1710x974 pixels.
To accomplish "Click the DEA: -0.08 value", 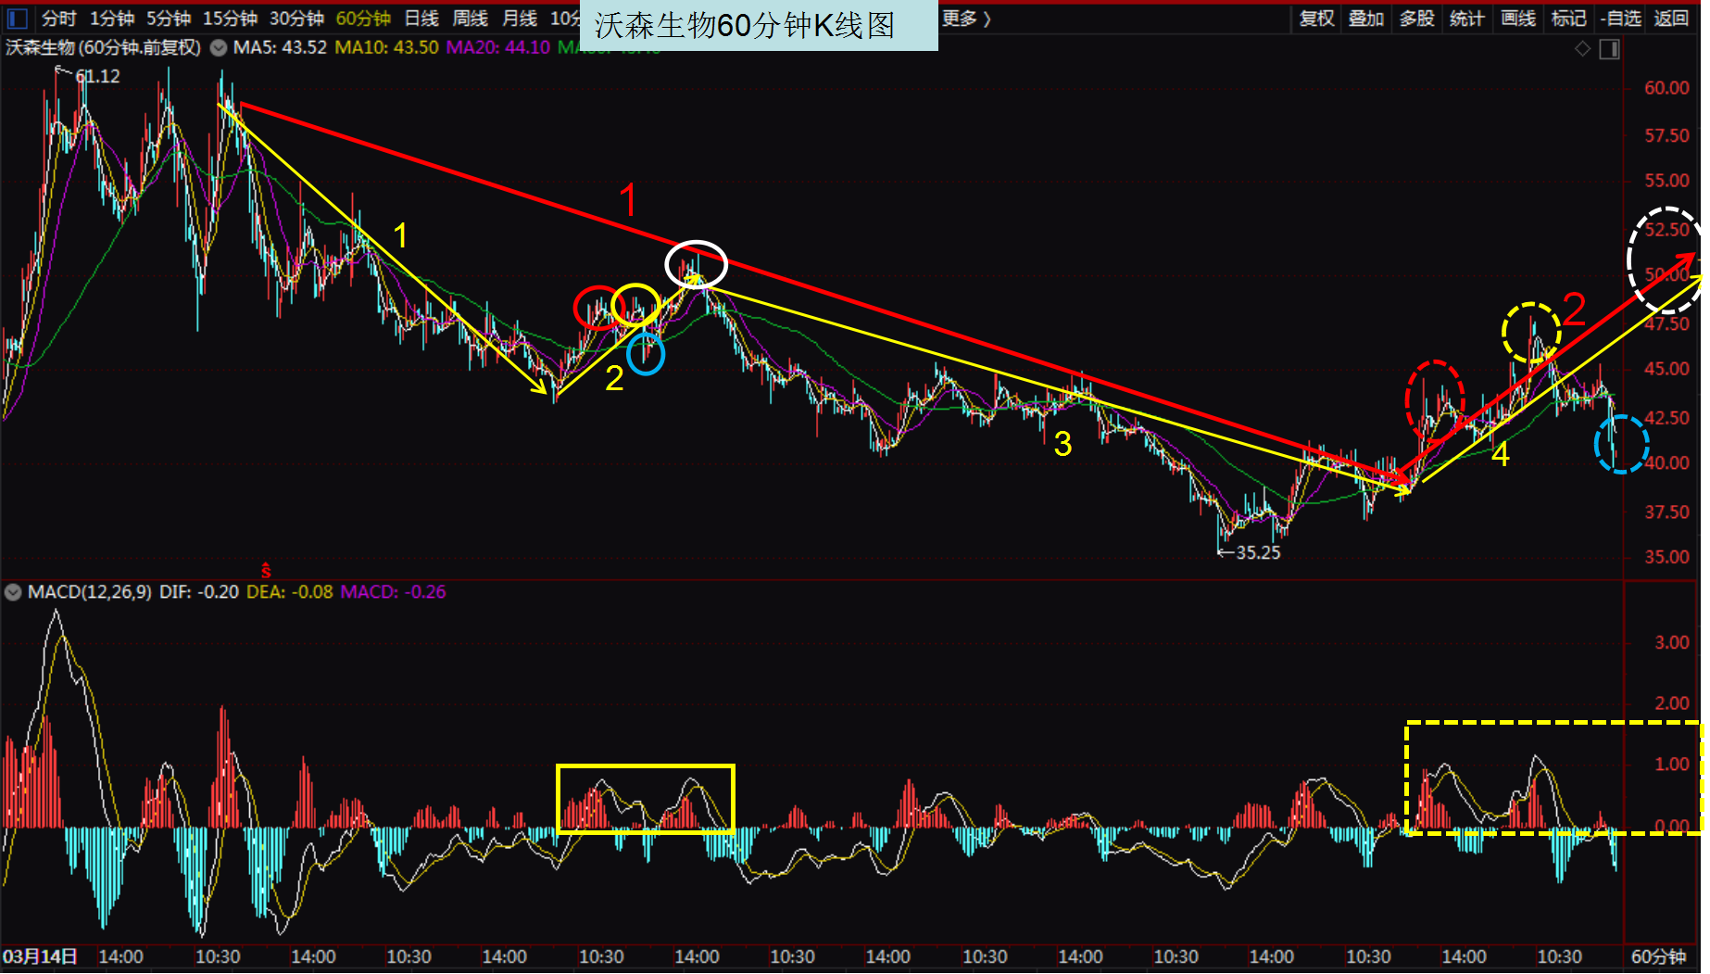I will pos(289,592).
